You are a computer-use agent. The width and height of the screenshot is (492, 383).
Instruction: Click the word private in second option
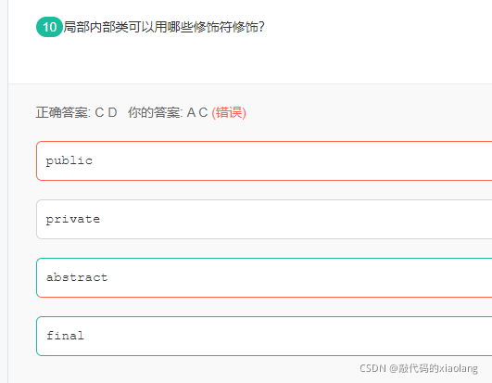click(73, 220)
